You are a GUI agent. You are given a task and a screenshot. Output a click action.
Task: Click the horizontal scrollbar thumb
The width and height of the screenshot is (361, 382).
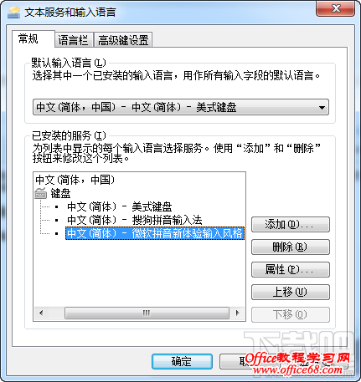147,313
